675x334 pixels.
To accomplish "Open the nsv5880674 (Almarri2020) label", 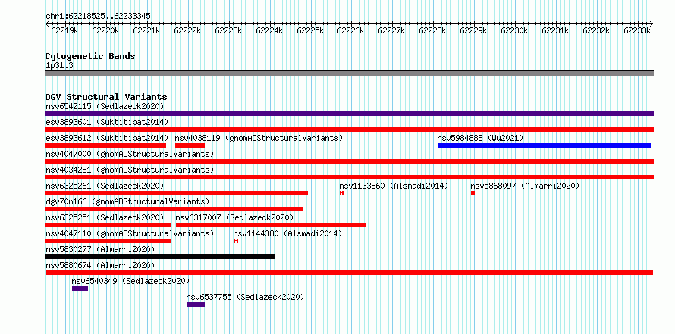I will coord(100,265).
